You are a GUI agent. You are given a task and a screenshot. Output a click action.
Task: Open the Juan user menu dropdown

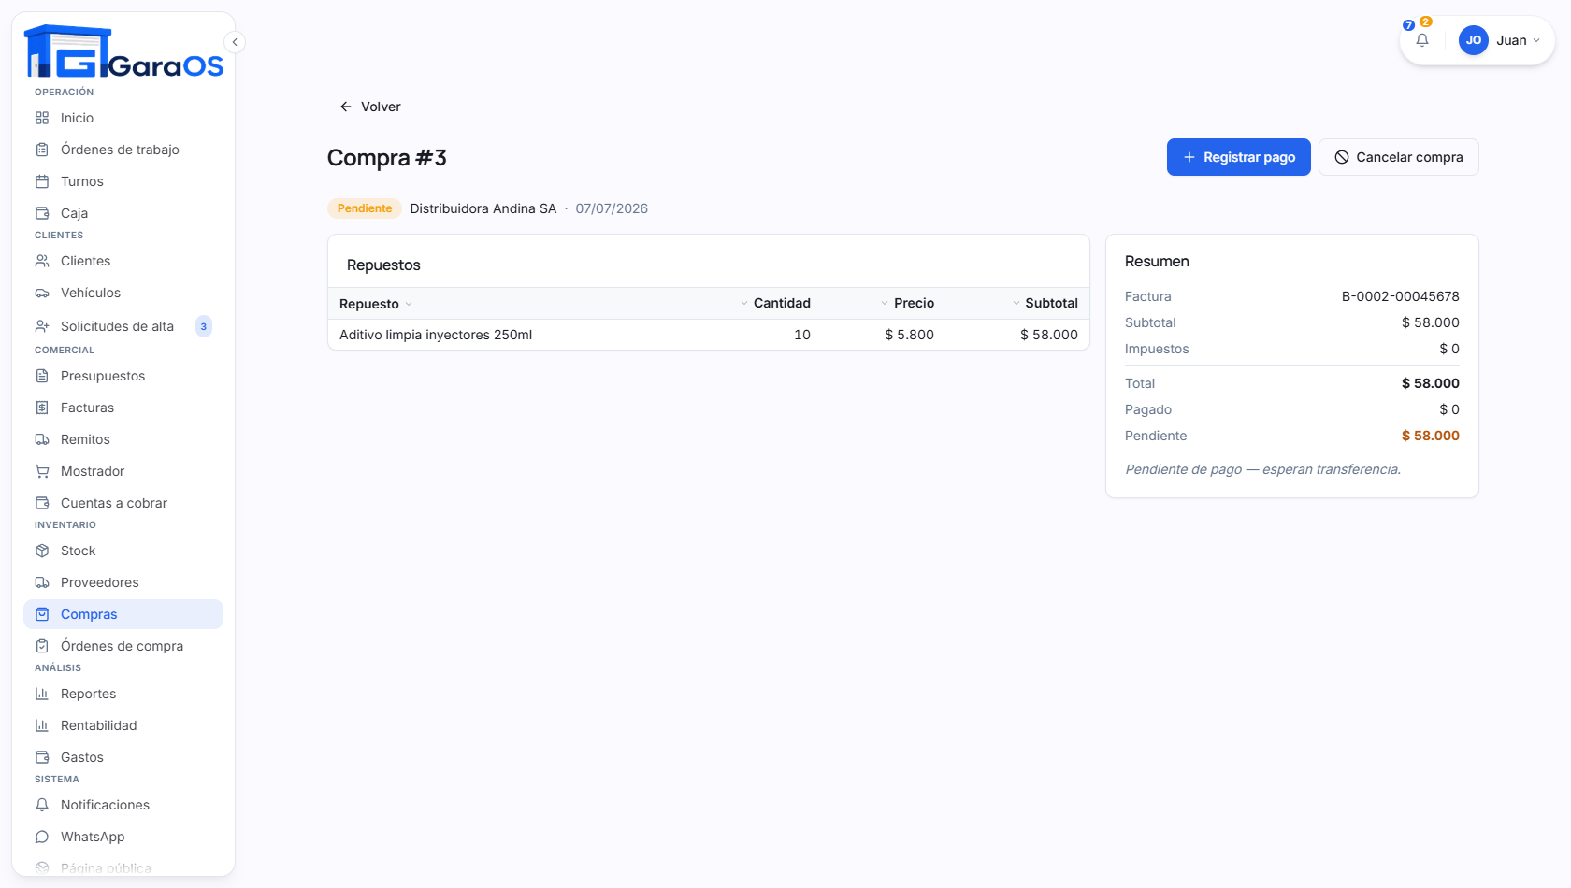1500,40
